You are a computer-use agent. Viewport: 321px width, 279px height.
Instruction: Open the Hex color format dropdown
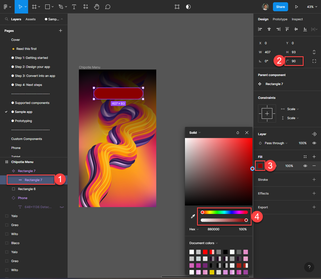click(194, 229)
